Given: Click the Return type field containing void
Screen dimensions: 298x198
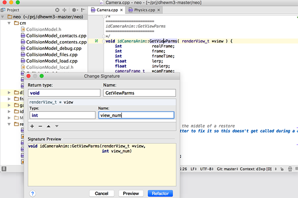Looking at the screenshot, I should [x=64, y=93].
